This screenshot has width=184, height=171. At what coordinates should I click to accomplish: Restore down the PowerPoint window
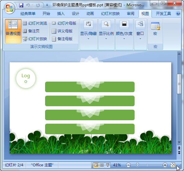(x=163, y=3)
